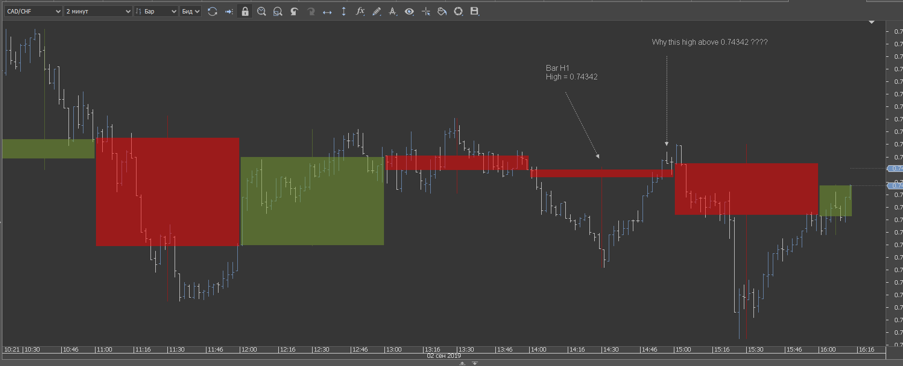Click the 13:30 time axis label
Image resolution: width=903 pixels, height=366 pixels.
pyautogui.click(x=466, y=350)
